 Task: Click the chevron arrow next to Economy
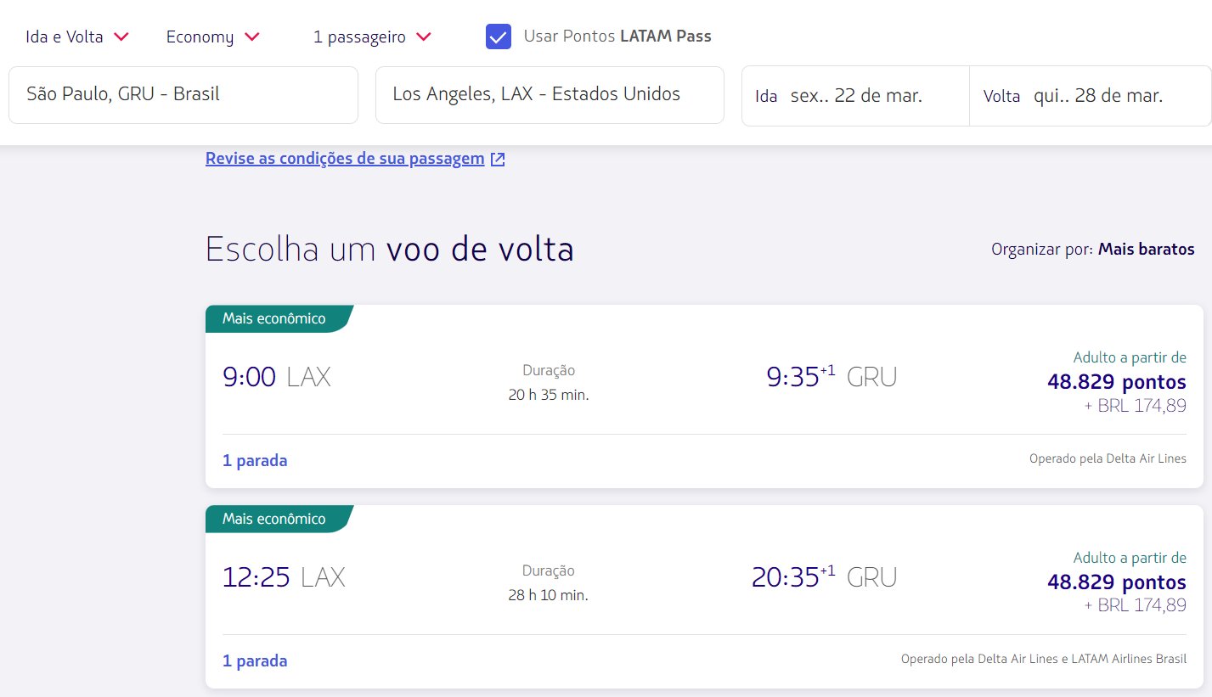tap(251, 37)
